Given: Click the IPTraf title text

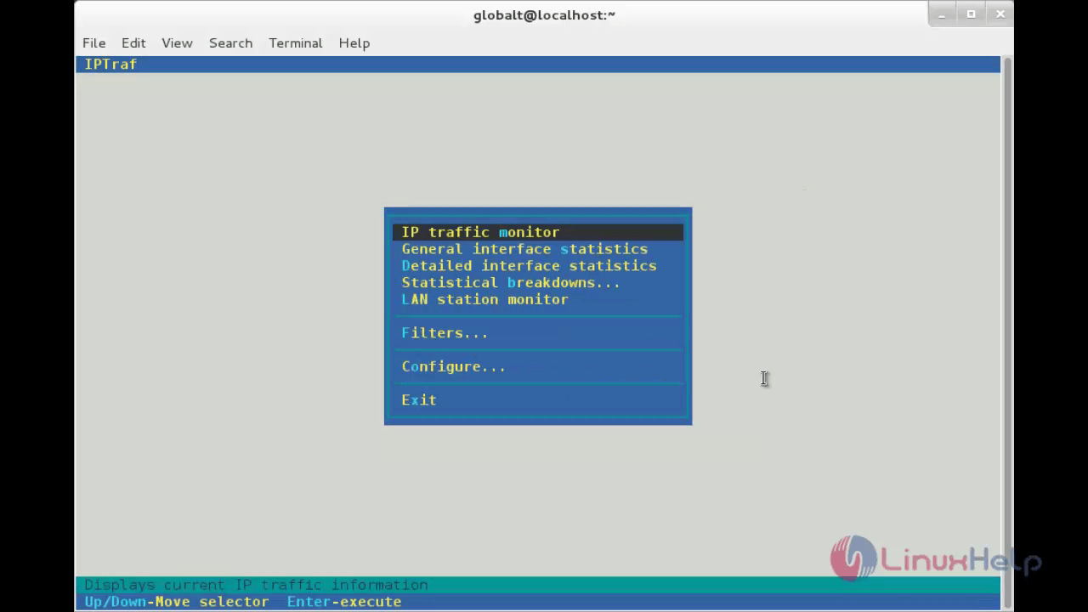Looking at the screenshot, I should coord(110,64).
